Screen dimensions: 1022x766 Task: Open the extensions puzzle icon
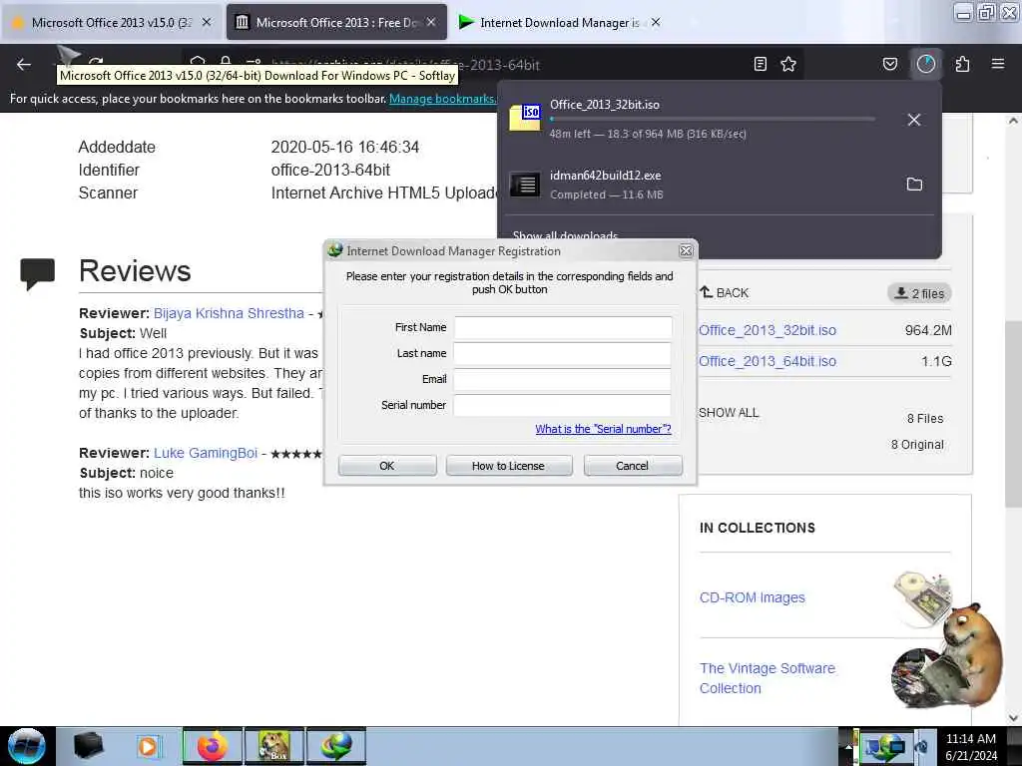point(962,64)
